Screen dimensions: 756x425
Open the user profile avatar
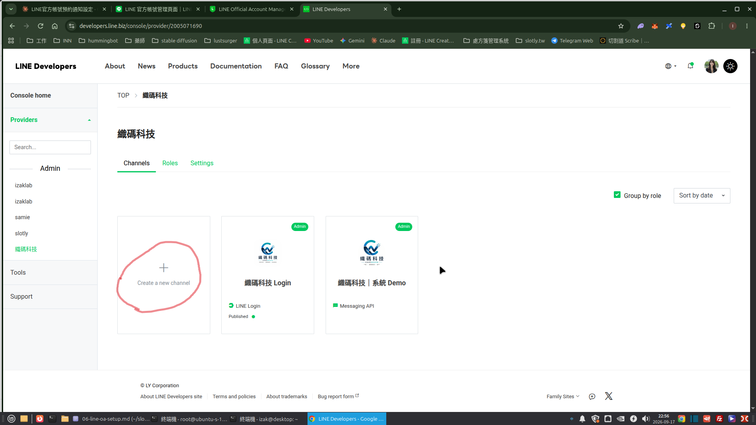pos(711,66)
